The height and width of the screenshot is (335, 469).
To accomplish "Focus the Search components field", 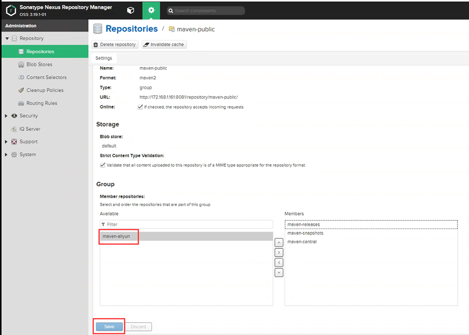I will [x=206, y=11].
